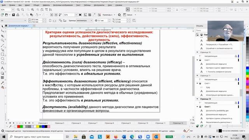Screen dimensions: 249x140
Task: Collapse Страница 11 in Objects panel
Action: [197, 75]
